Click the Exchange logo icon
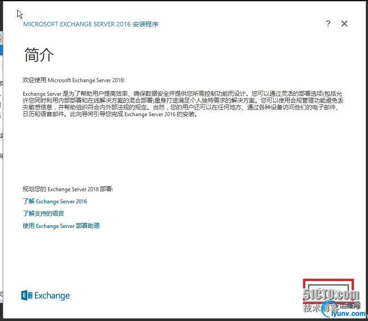The width and height of the screenshot is (368, 321). click(27, 296)
